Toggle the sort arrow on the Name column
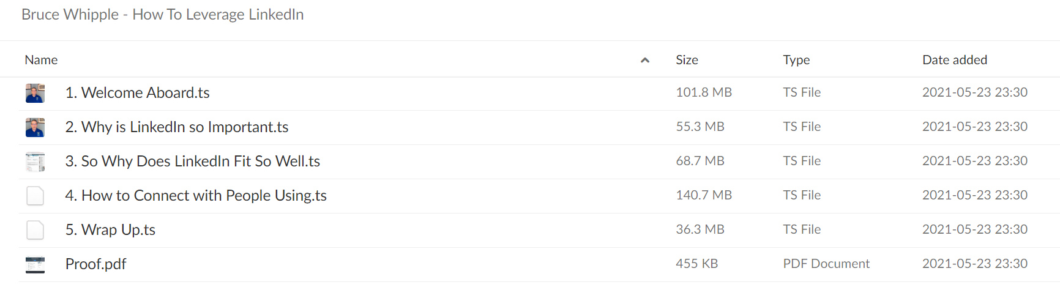The width and height of the screenshot is (1060, 301). click(x=644, y=60)
